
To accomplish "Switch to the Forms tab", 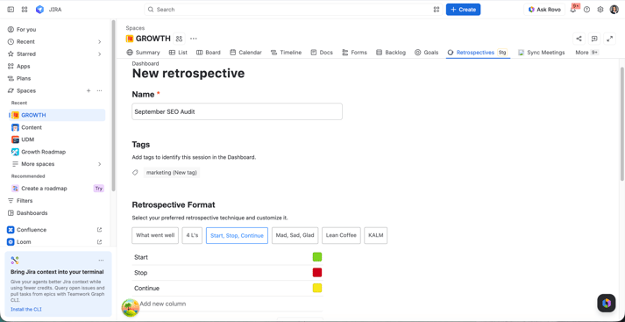I will click(355, 53).
